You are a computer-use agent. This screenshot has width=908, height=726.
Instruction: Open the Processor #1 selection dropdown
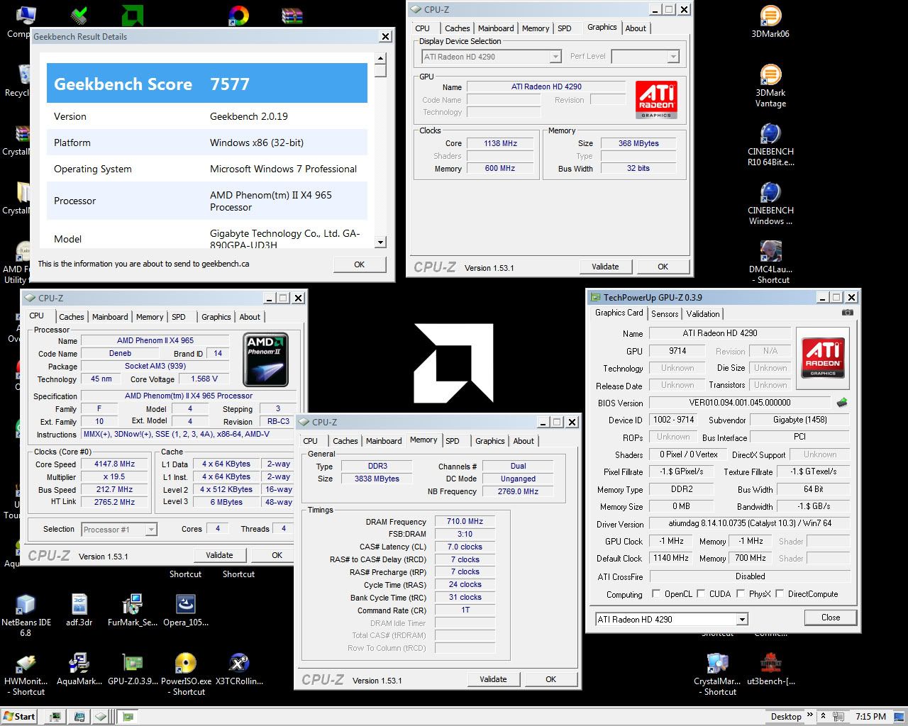151,530
